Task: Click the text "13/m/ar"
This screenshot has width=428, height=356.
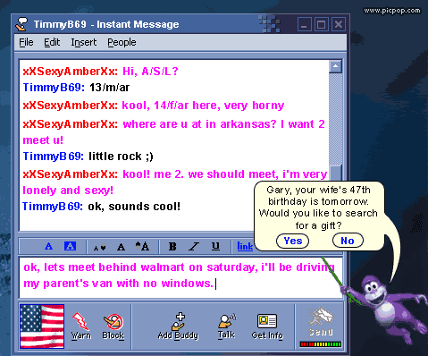Action: 109,88
